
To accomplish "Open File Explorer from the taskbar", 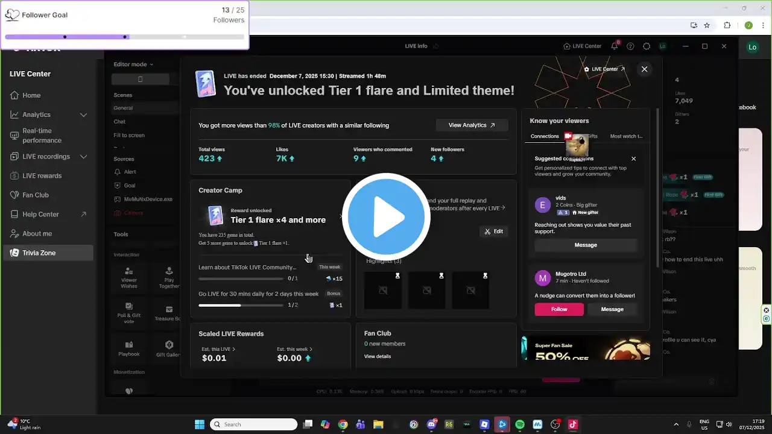I will 378,424.
